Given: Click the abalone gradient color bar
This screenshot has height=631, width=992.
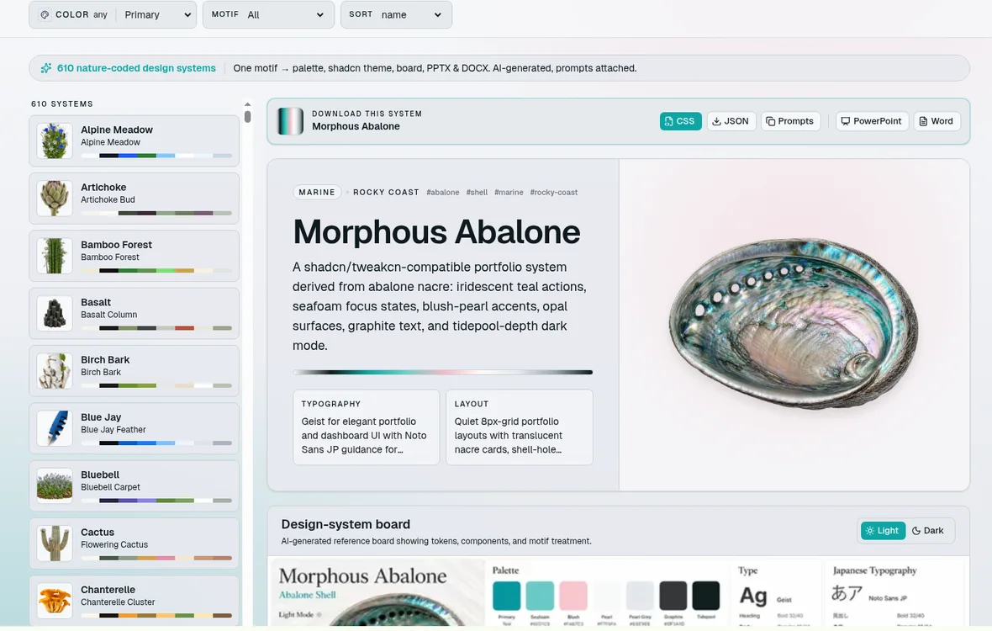Looking at the screenshot, I should (443, 372).
